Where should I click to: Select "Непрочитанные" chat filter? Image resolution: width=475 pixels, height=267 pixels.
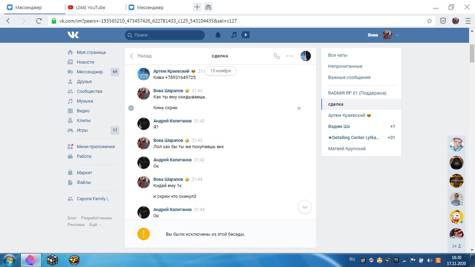[x=345, y=66]
